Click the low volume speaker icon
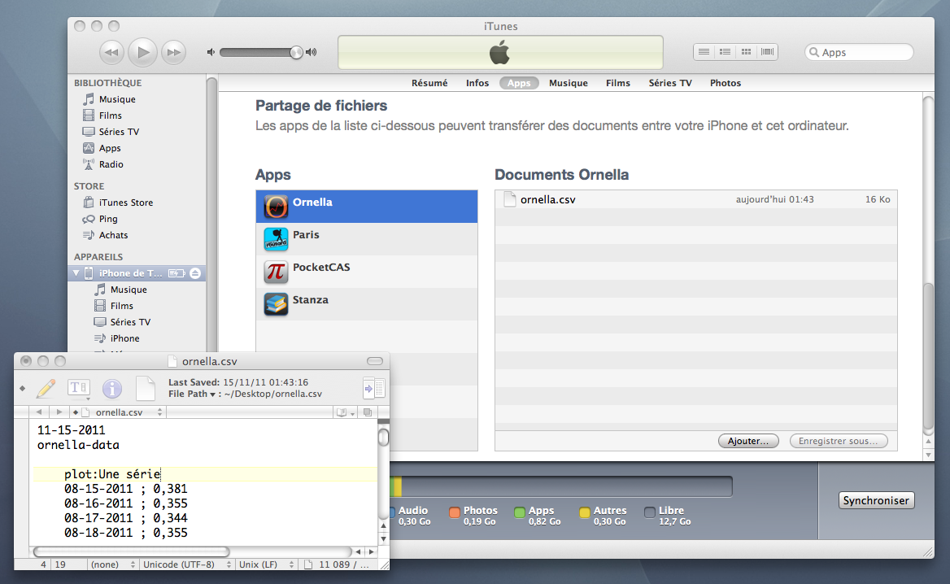This screenshot has height=584, width=950. point(211,52)
